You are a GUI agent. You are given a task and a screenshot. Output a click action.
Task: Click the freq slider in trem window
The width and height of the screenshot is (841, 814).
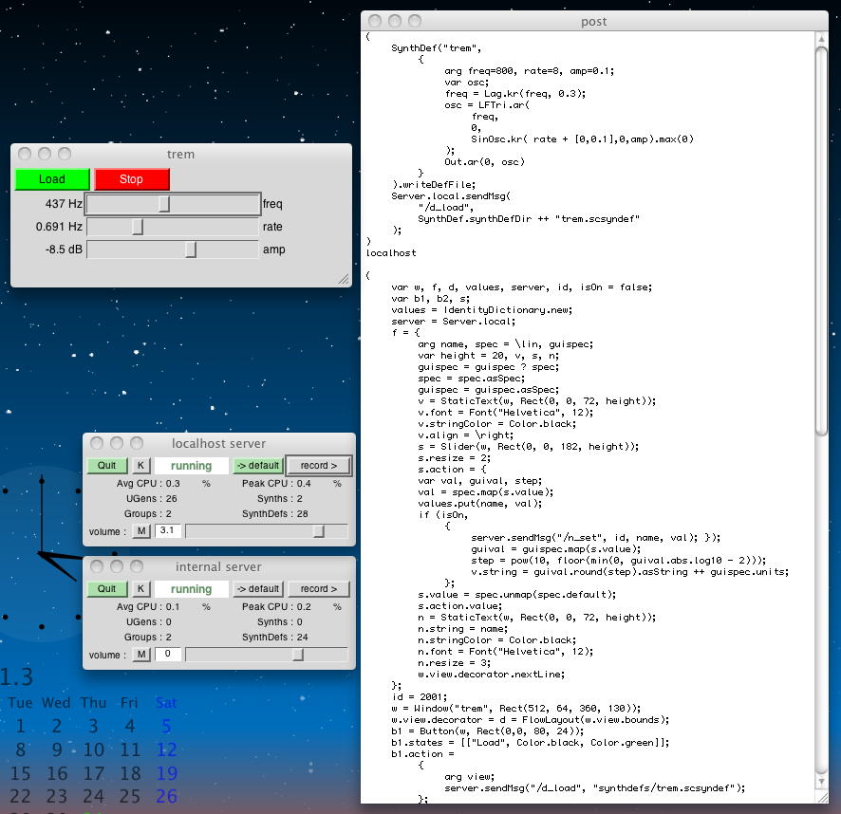(173, 204)
